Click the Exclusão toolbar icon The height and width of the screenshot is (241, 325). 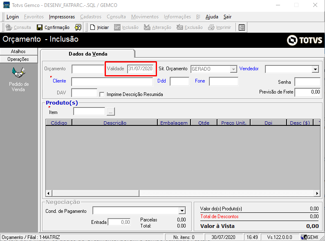pos(180,27)
